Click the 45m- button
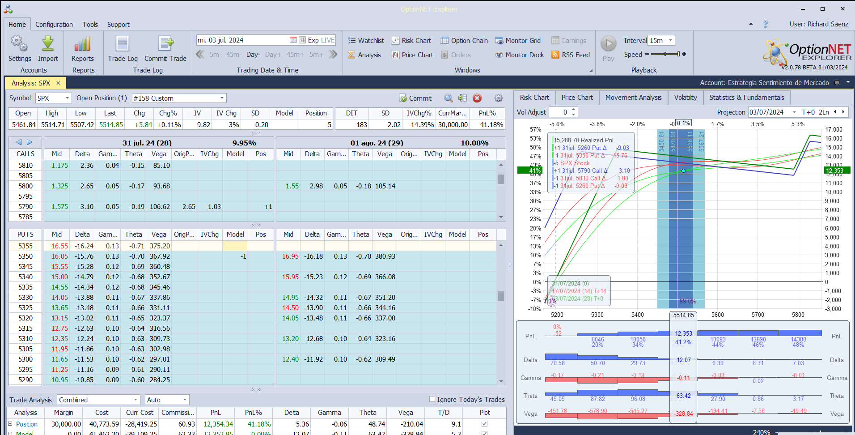The width and height of the screenshot is (855, 435). coord(233,55)
